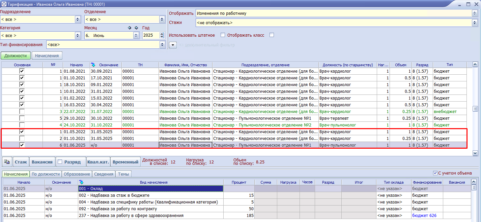Click the copy icon button left of Стаж
This screenshot has width=481, height=222.
point(7,162)
